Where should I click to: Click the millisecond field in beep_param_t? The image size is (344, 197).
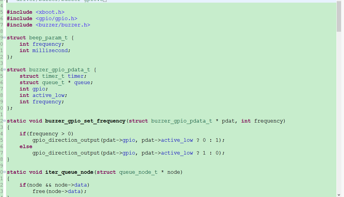50,51
